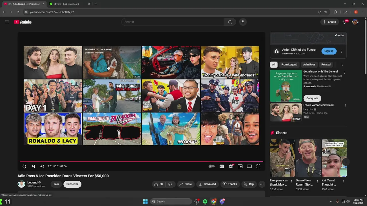Clip the video with the scissors
The image size is (367, 206).
tap(249, 184)
